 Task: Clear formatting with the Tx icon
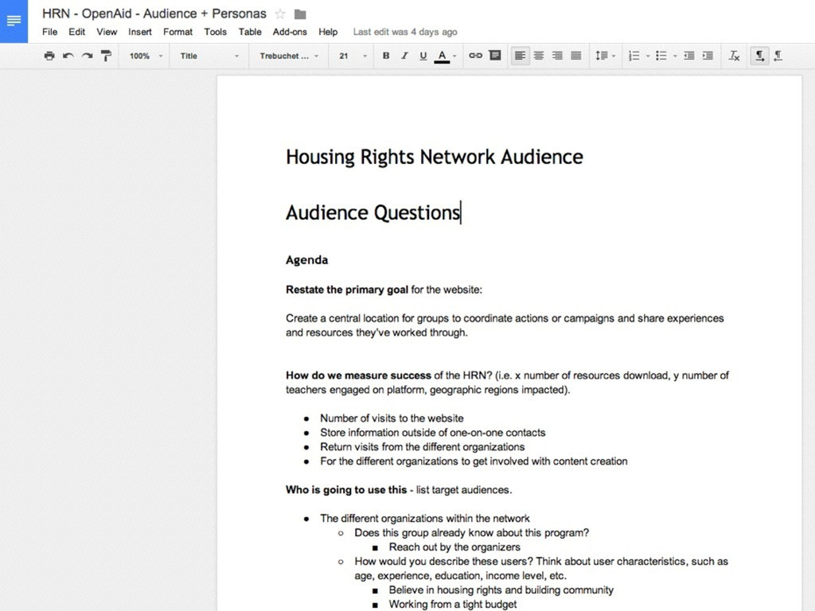[734, 56]
